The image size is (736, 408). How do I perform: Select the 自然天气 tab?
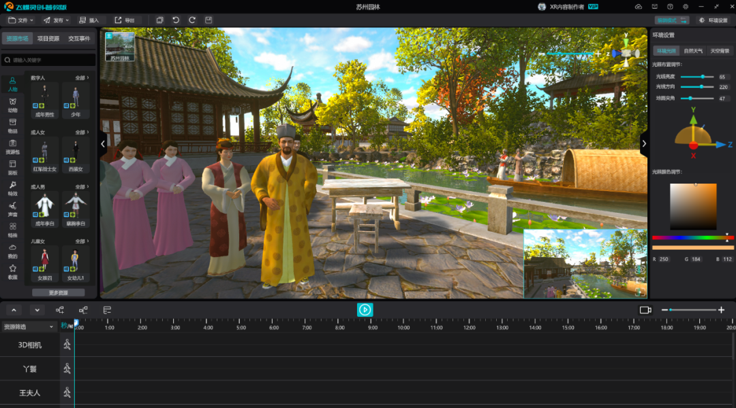pyautogui.click(x=693, y=50)
